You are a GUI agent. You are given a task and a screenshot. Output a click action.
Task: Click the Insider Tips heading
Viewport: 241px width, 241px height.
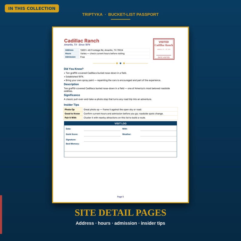(x=71, y=105)
